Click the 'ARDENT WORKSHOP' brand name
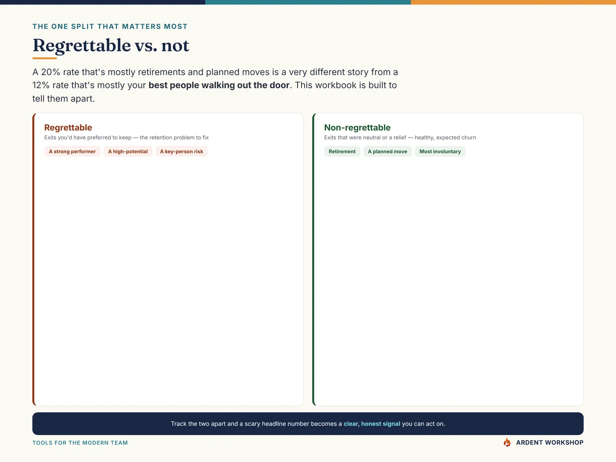The height and width of the screenshot is (462, 616). [550, 442]
